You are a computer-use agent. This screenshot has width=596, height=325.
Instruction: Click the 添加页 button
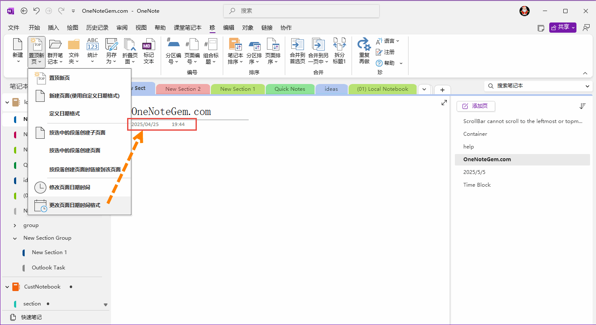(x=476, y=106)
